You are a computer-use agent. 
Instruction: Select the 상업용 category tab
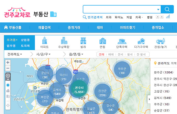pos(25,40)
